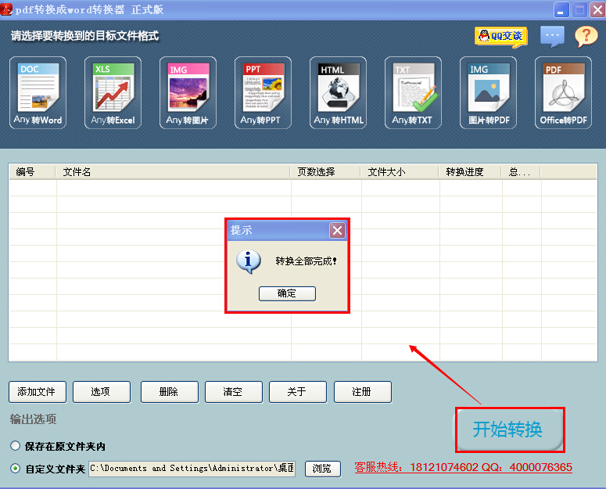Click the 页数选择 column header
The height and width of the screenshot is (489, 606).
pos(326,172)
